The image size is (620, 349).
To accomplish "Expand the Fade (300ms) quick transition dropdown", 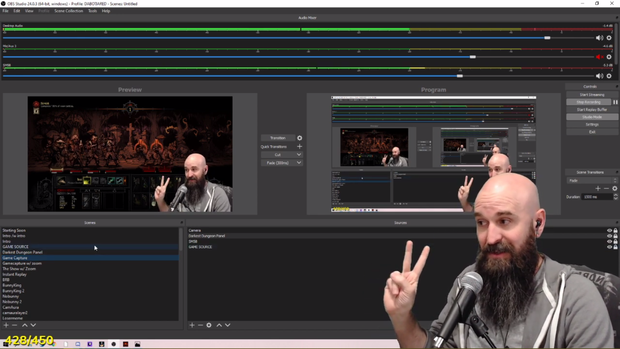I will coord(299,163).
